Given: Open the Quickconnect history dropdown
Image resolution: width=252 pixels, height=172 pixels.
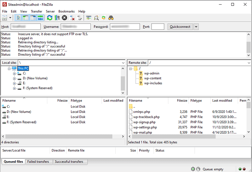Looking at the screenshot, I should pyautogui.click(x=196, y=27).
